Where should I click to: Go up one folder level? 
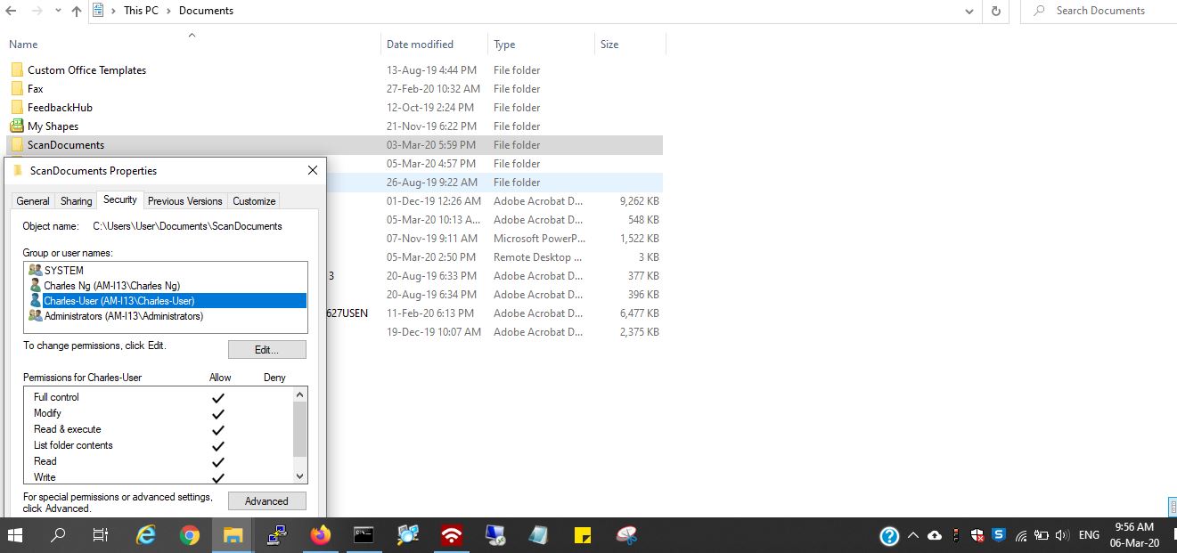(x=77, y=11)
